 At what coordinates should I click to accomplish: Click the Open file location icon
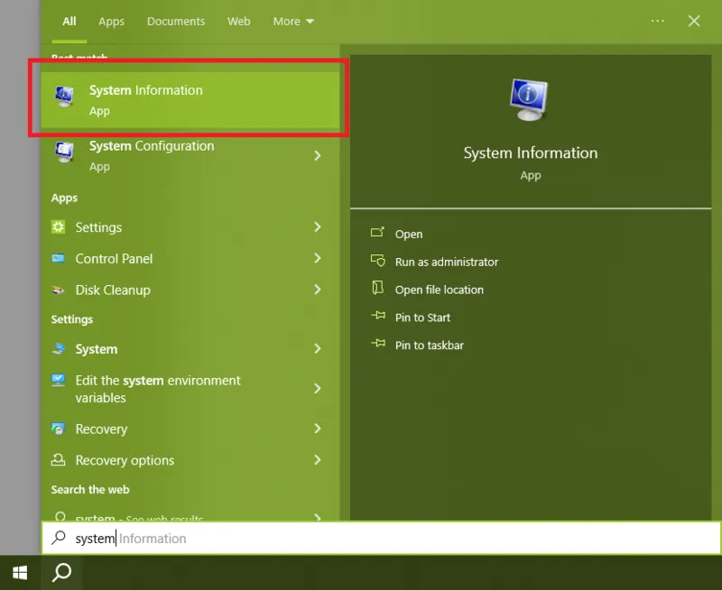click(377, 288)
